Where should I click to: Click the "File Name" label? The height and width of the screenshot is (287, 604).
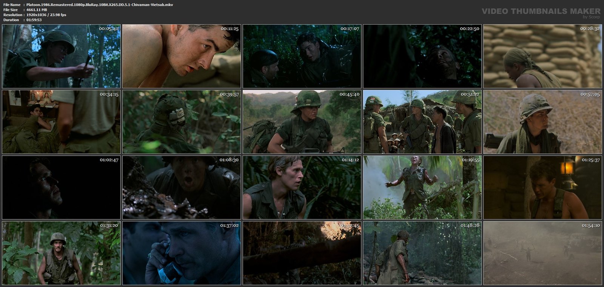coord(12,5)
